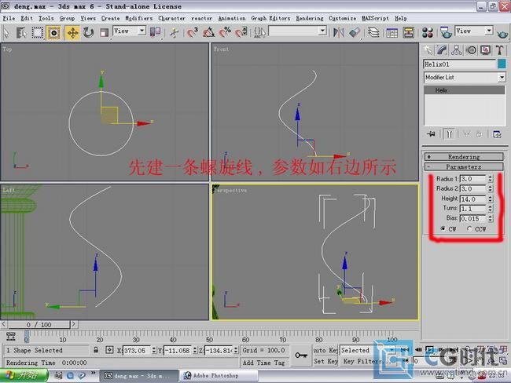
Task: Toggle Percent Snap
Action: (x=225, y=32)
